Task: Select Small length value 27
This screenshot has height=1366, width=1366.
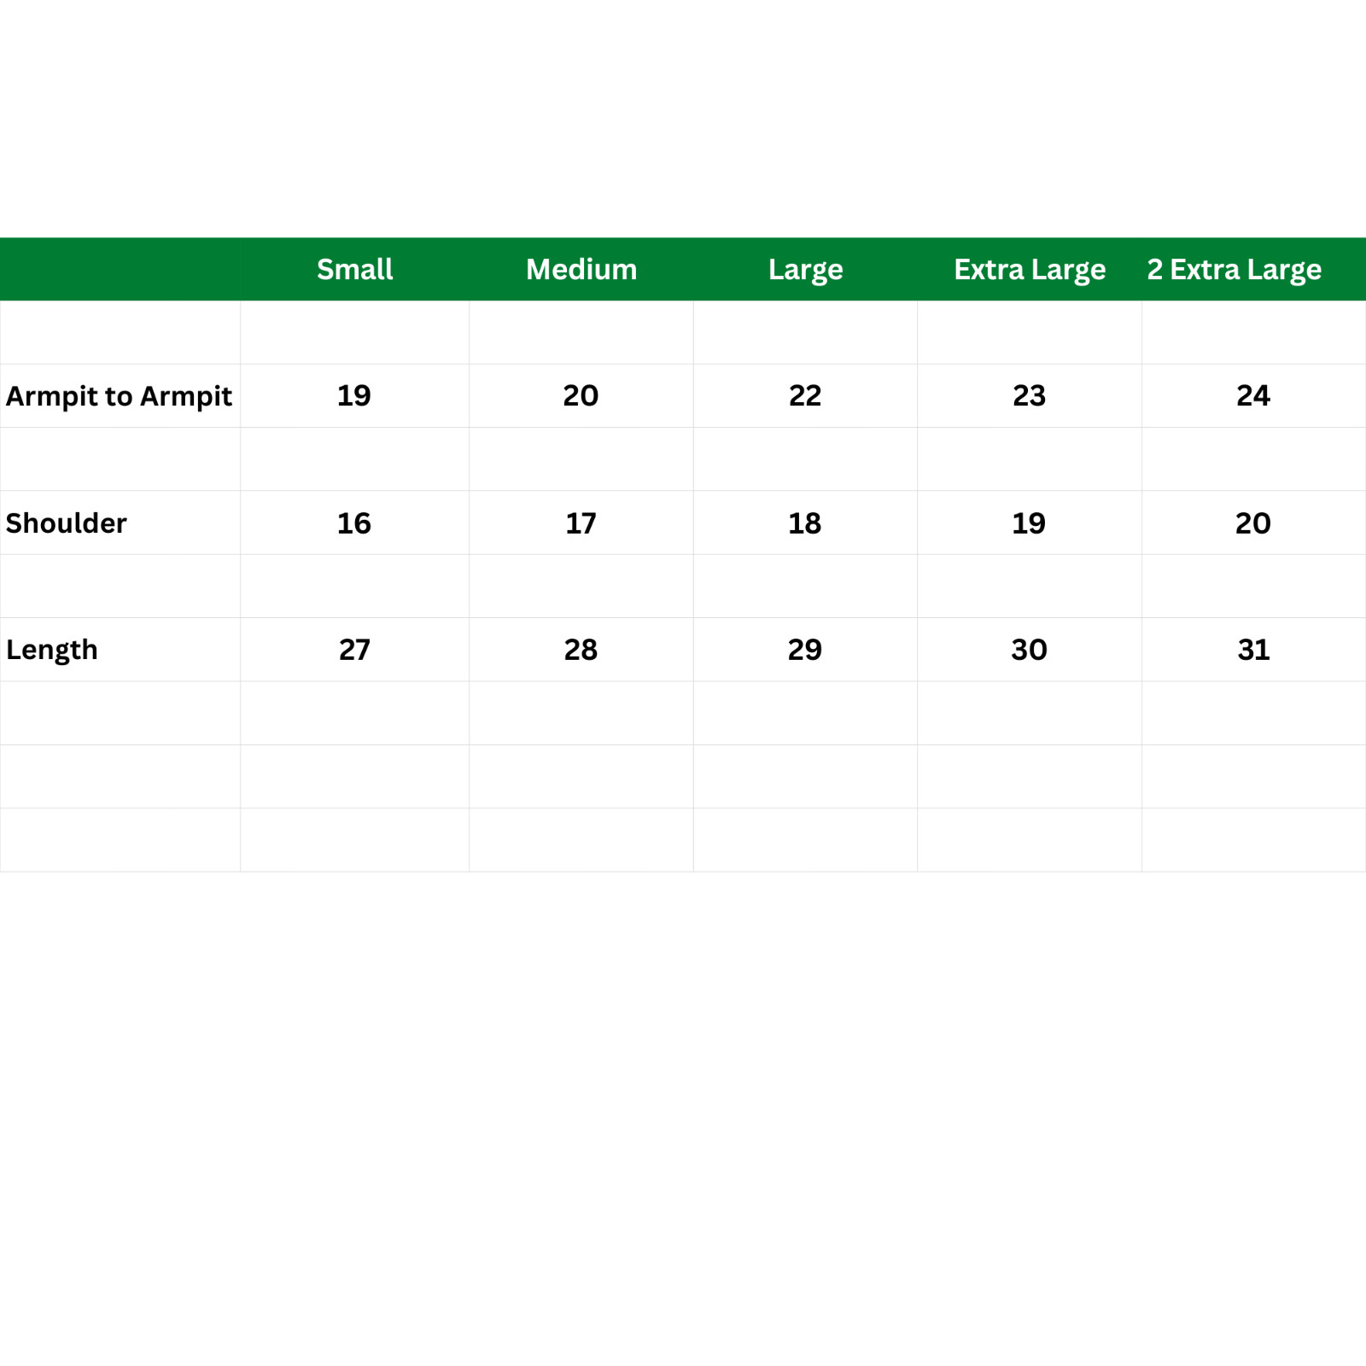Action: (x=354, y=650)
